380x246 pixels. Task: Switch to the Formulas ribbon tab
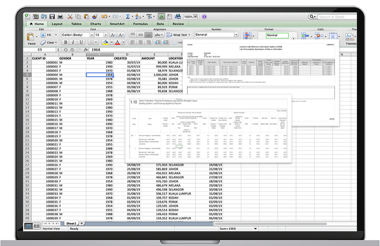tap(140, 23)
